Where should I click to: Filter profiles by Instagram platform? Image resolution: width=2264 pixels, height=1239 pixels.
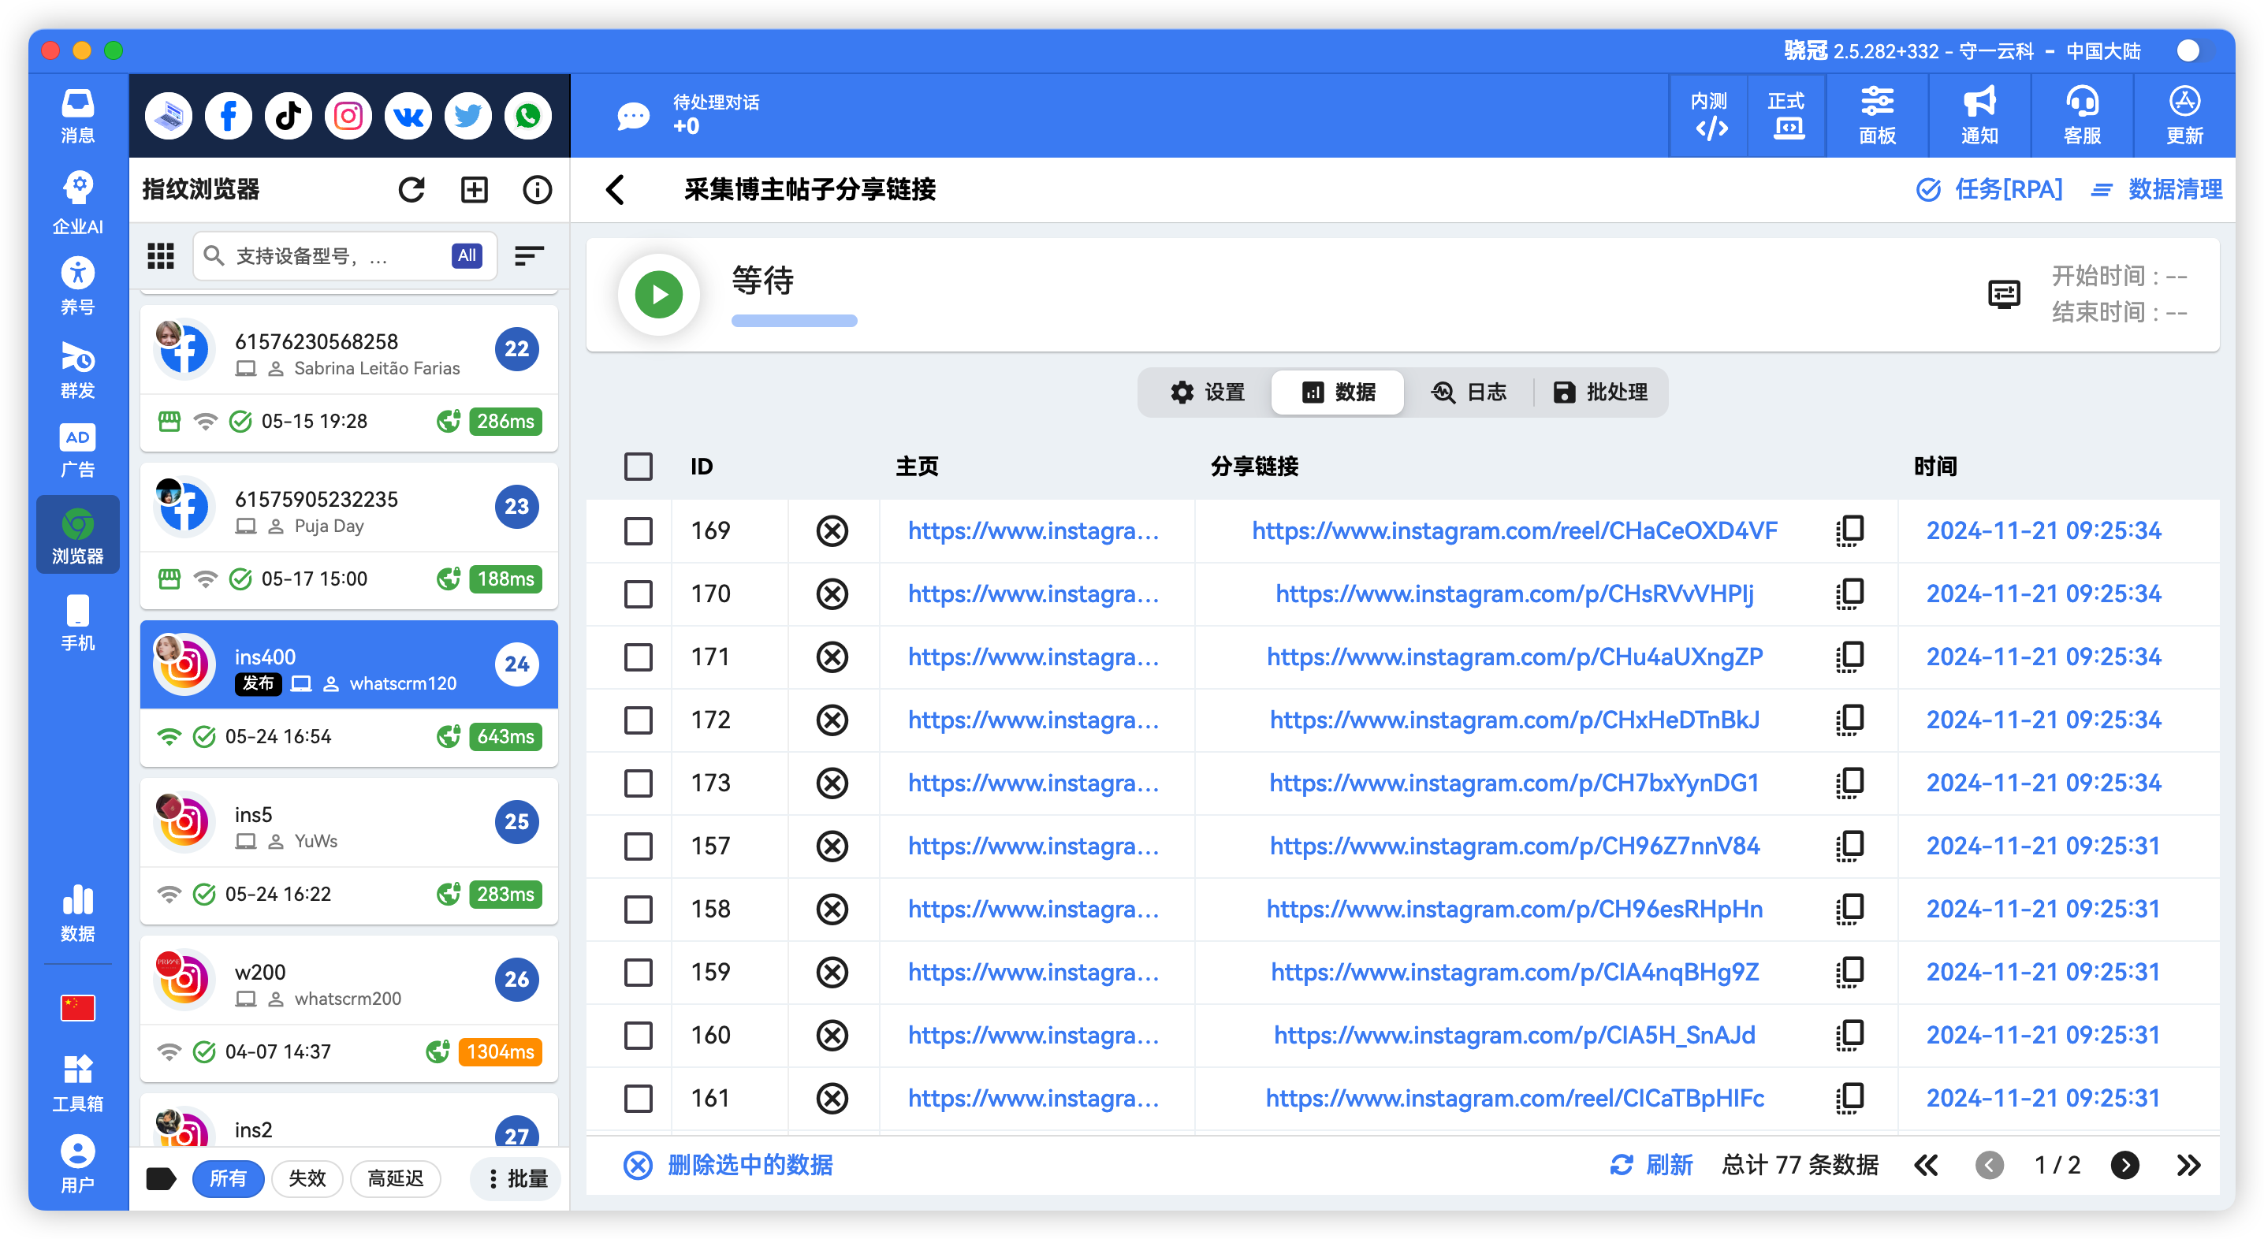point(348,115)
